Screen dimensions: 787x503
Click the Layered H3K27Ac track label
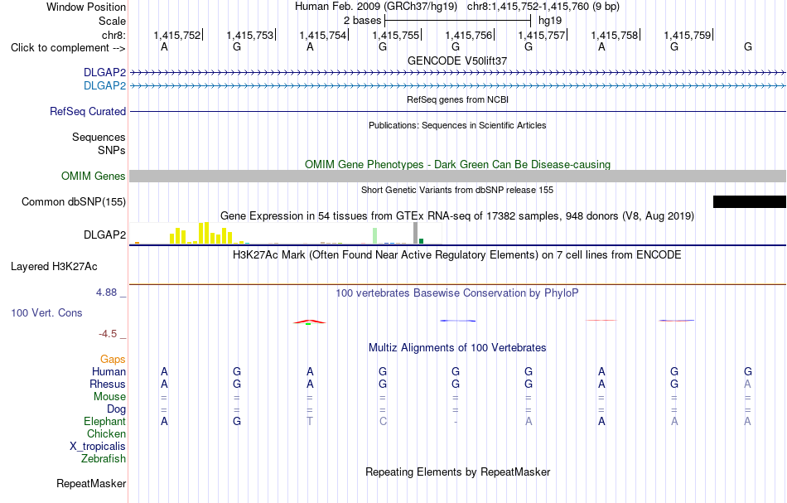tap(54, 267)
